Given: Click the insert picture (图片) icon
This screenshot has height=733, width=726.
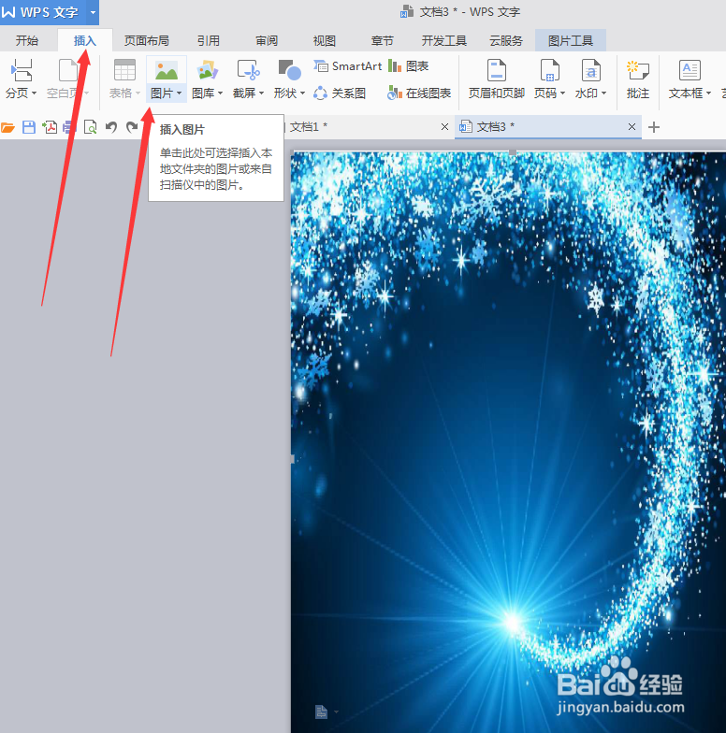Looking at the screenshot, I should click(x=167, y=71).
